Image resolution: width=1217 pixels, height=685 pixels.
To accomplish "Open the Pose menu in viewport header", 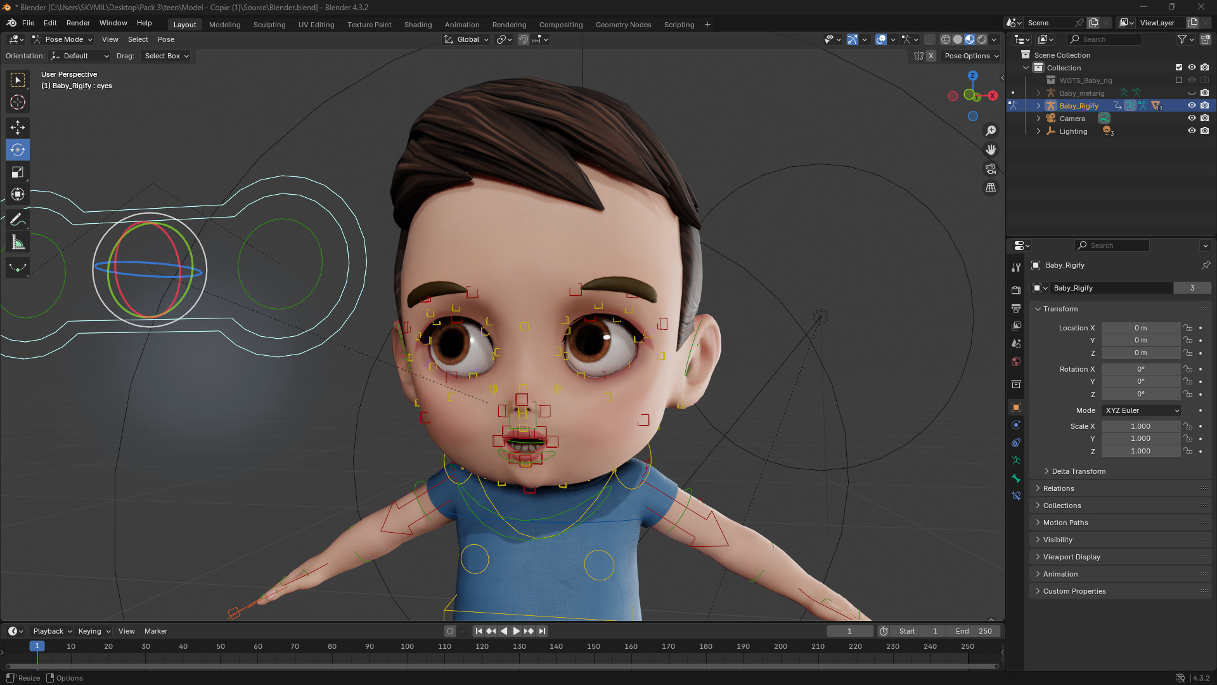I will (x=166, y=39).
